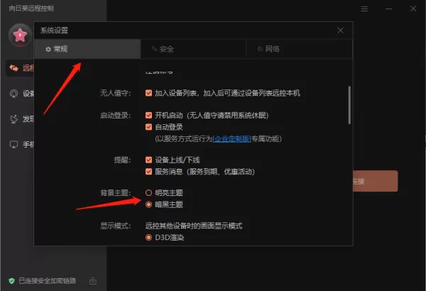
Task: Uncheck 加入设备列表 unattended option
Action: click(148, 93)
